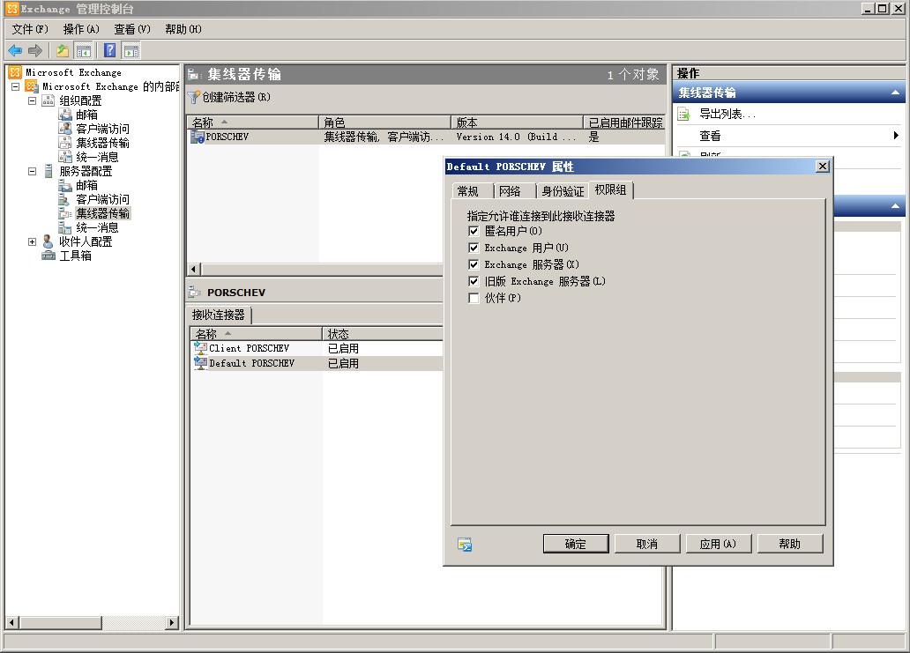This screenshot has height=653, width=910.
Task: Click the blue Help question-mark toolbar icon
Action: point(109,51)
